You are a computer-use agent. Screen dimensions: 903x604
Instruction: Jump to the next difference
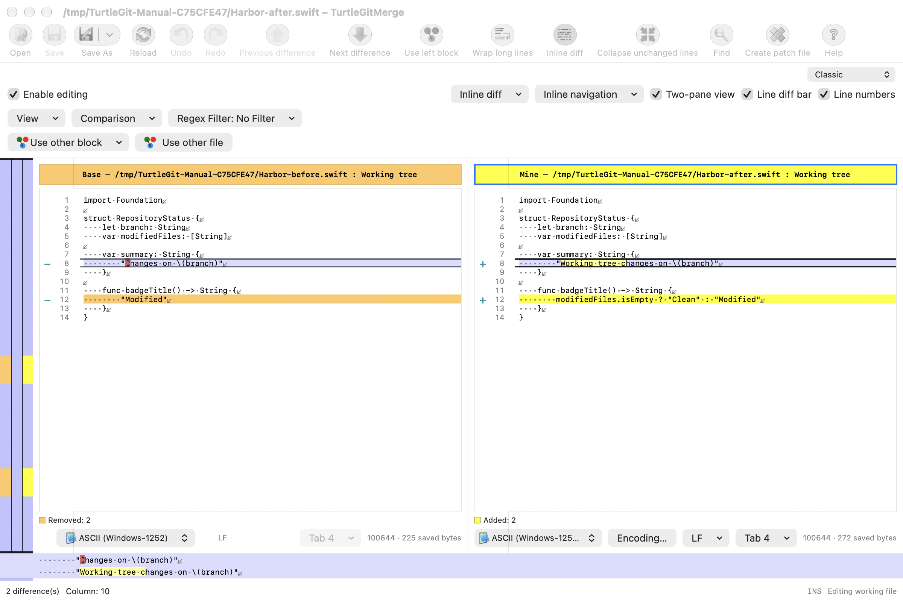tap(360, 35)
